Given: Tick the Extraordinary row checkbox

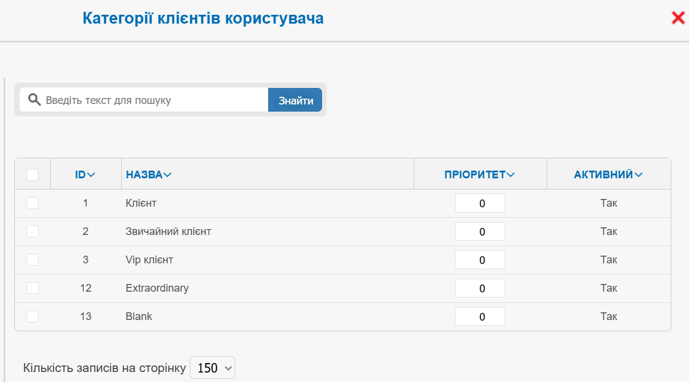Looking at the screenshot, I should coord(32,288).
